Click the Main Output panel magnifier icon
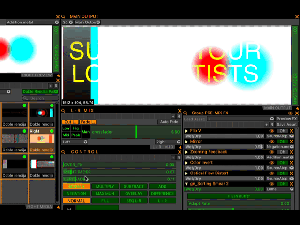The image size is (300, 225). [63, 17]
